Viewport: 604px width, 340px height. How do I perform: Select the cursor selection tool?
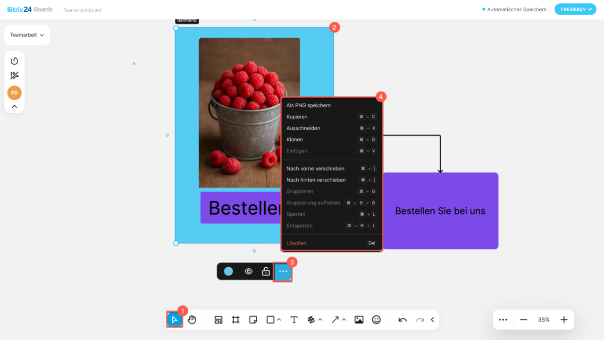coord(175,320)
